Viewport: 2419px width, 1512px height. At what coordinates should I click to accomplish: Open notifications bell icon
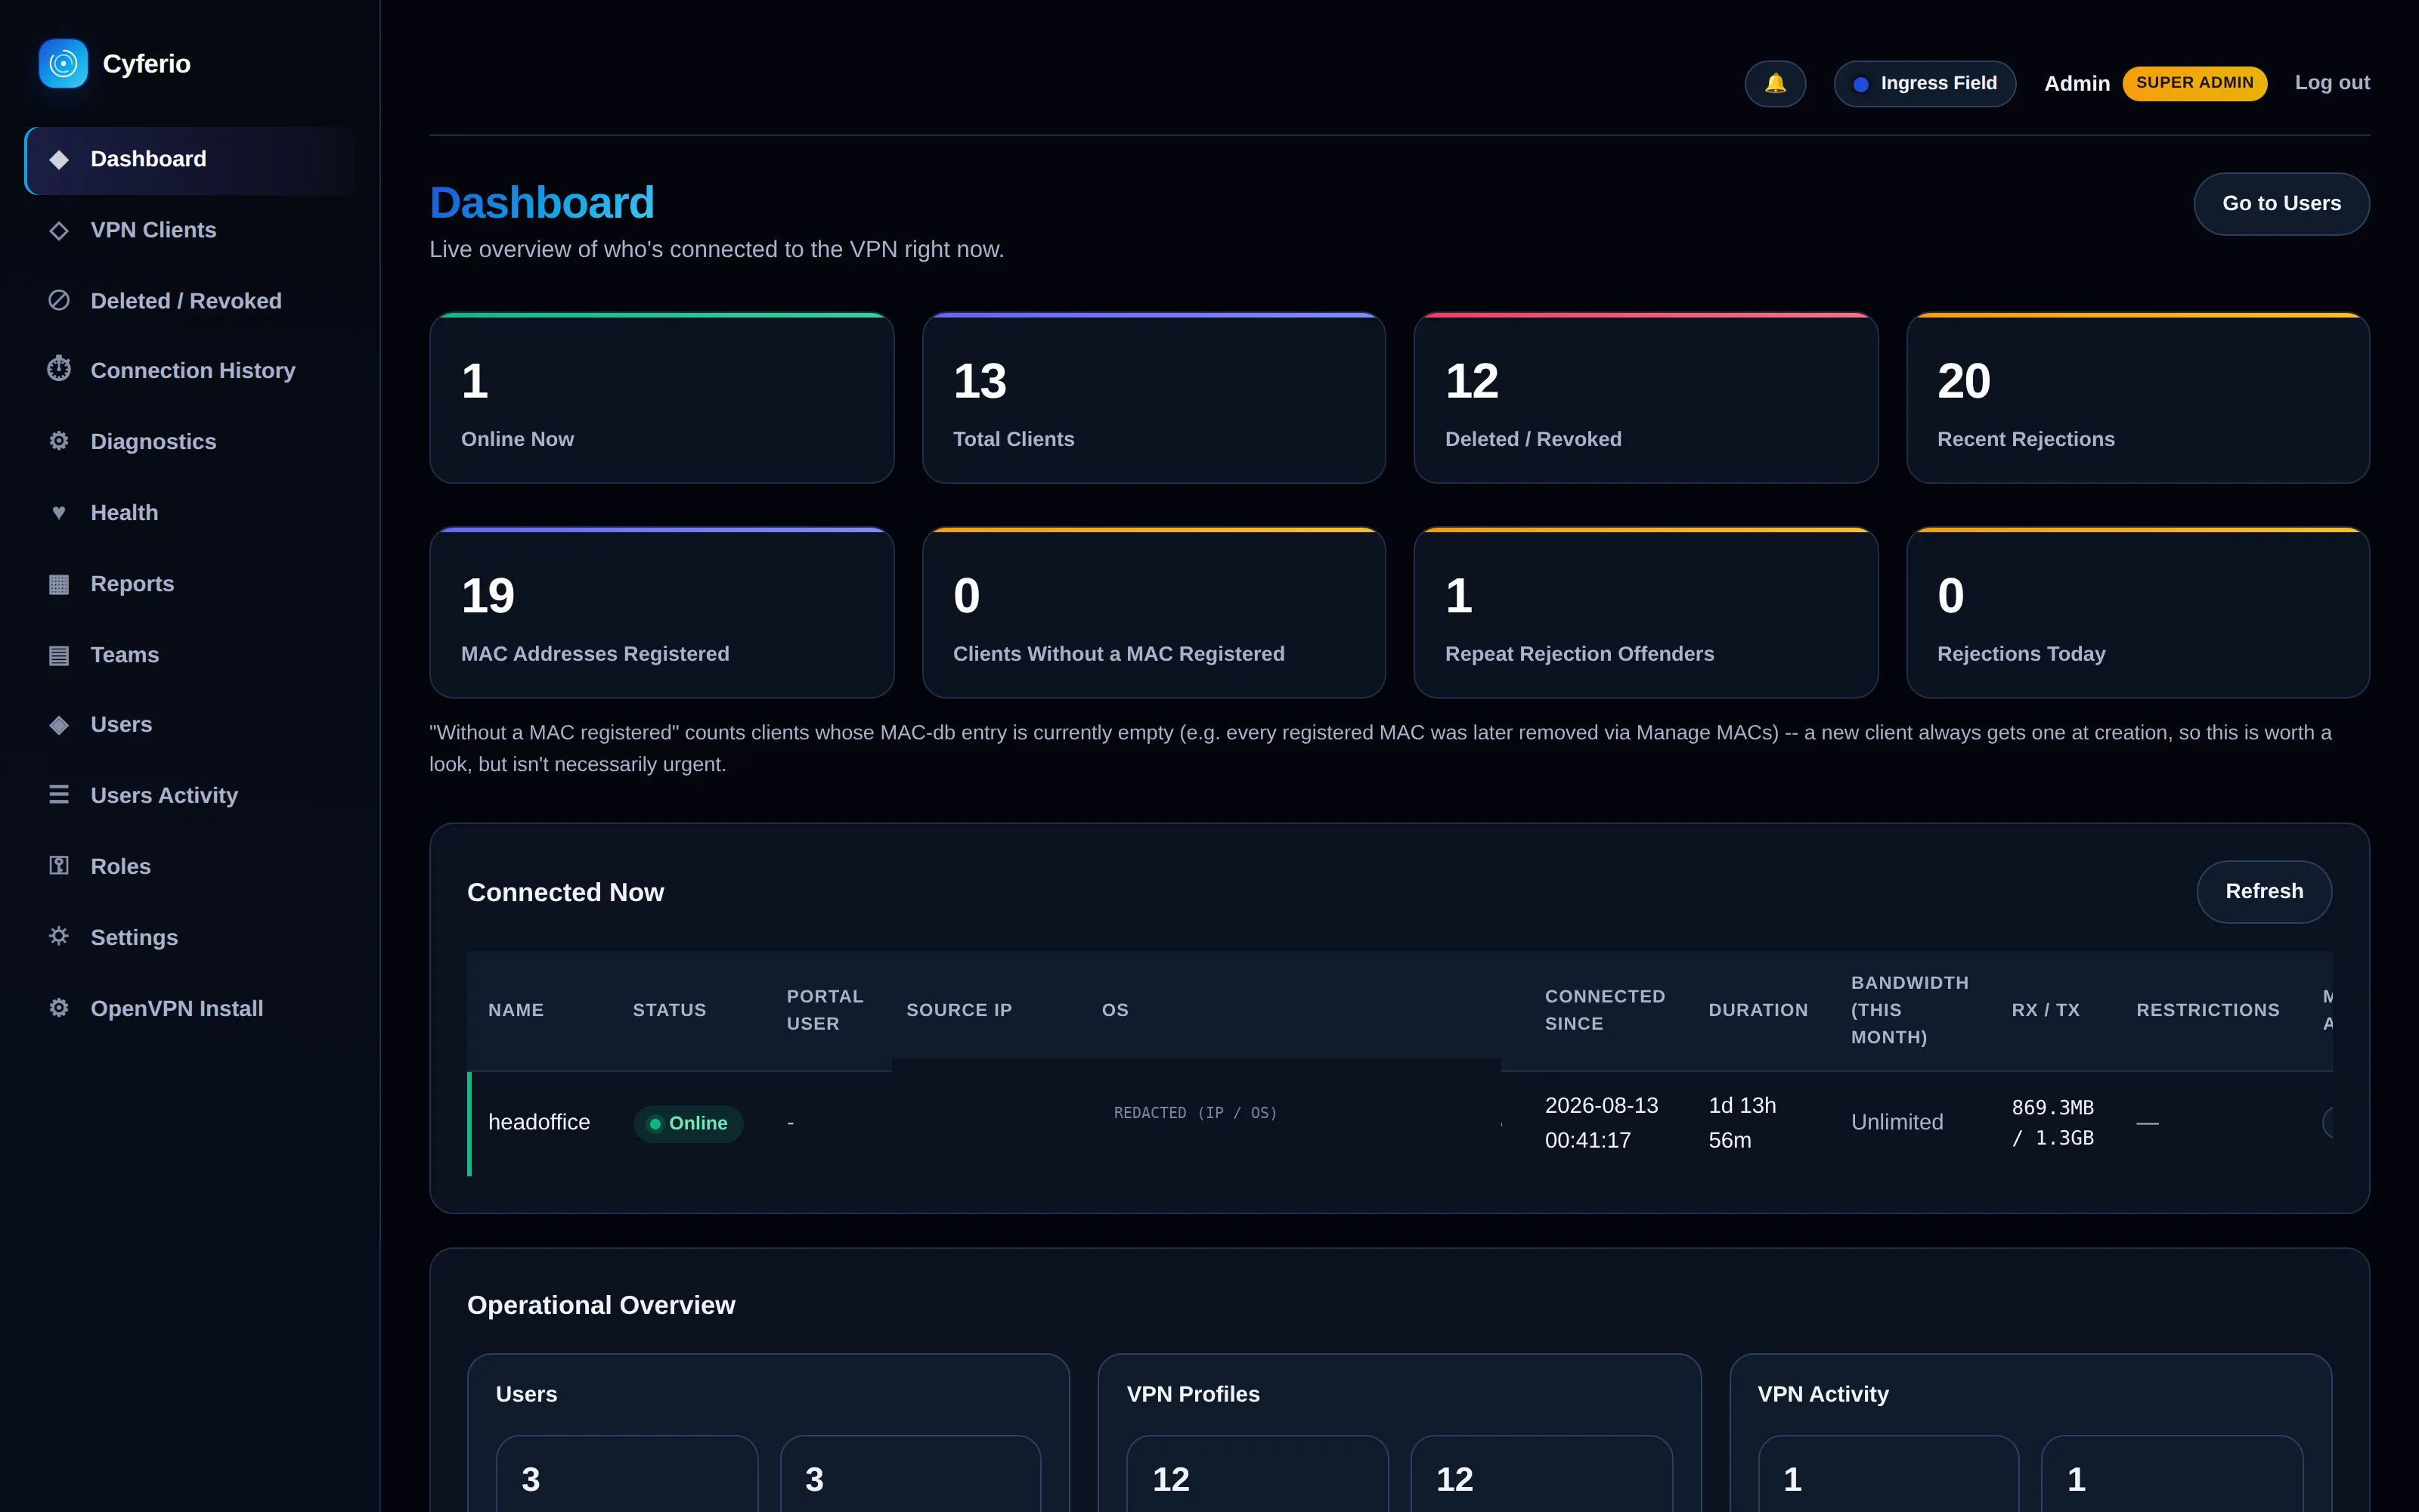[x=1775, y=83]
